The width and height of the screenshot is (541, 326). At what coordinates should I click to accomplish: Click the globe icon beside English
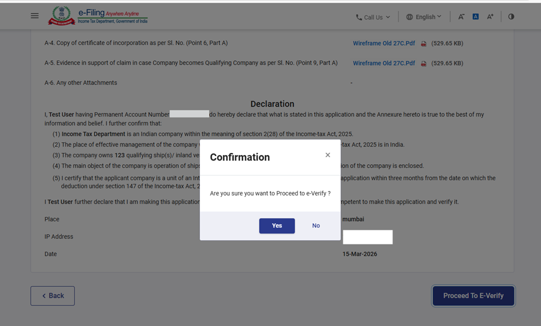point(410,17)
